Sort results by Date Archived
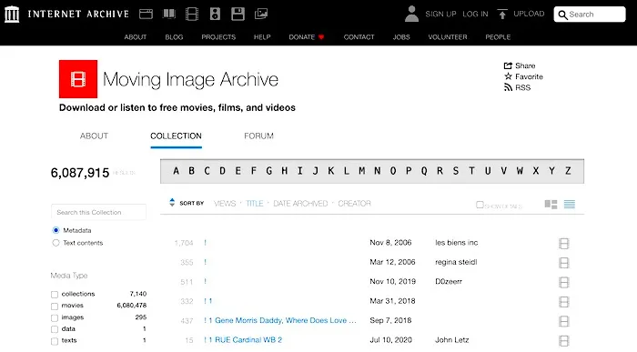Screen dimensions: 637x352 click(300, 204)
